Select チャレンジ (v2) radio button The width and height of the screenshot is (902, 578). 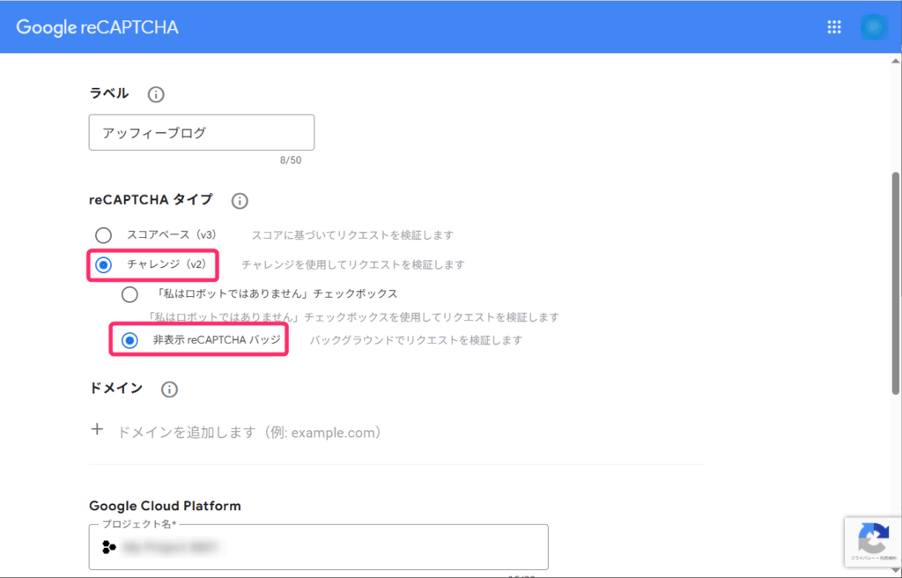click(x=104, y=265)
